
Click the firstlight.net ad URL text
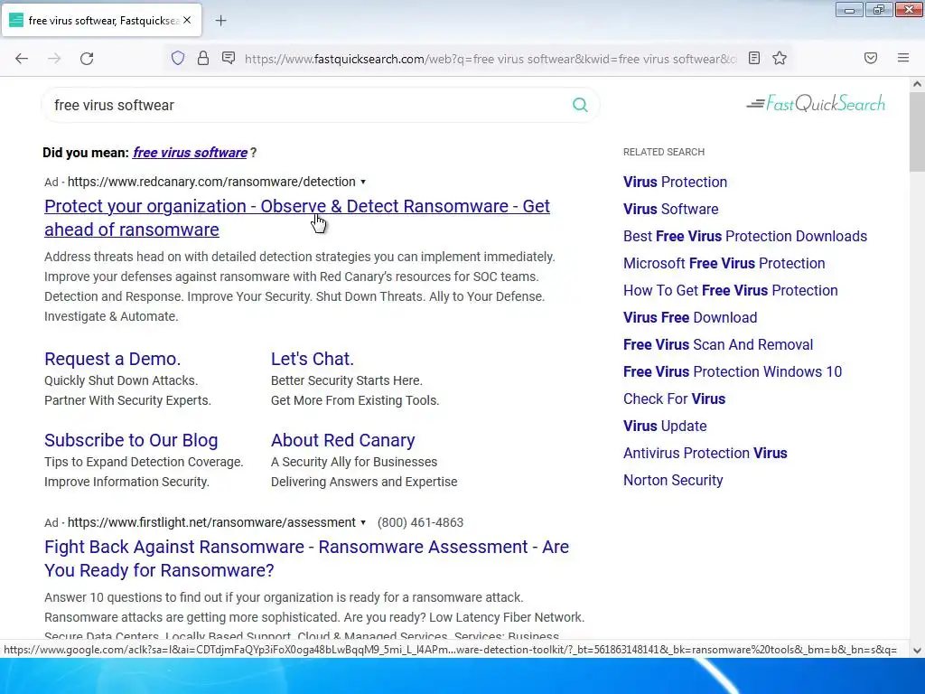[x=211, y=522]
